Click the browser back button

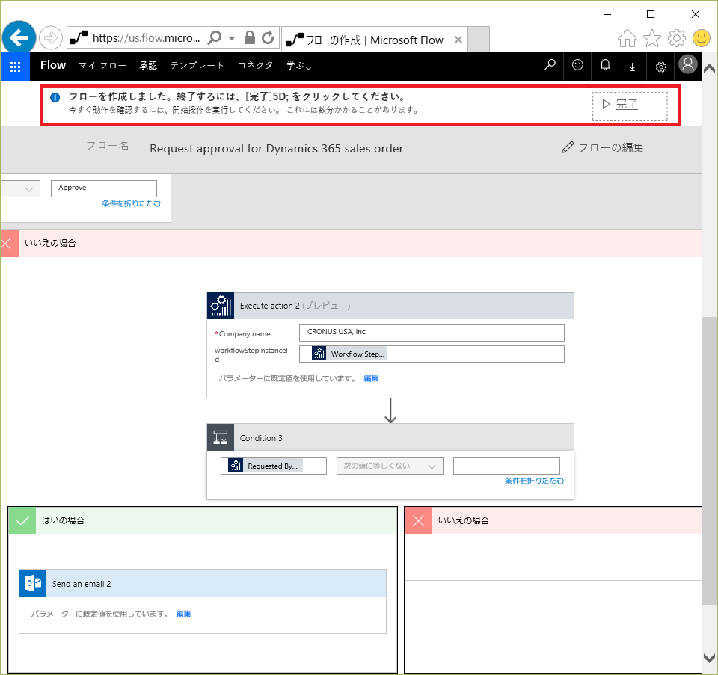pyautogui.click(x=19, y=37)
